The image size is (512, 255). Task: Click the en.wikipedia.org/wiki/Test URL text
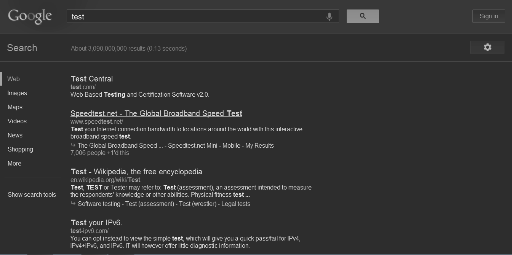click(x=105, y=180)
